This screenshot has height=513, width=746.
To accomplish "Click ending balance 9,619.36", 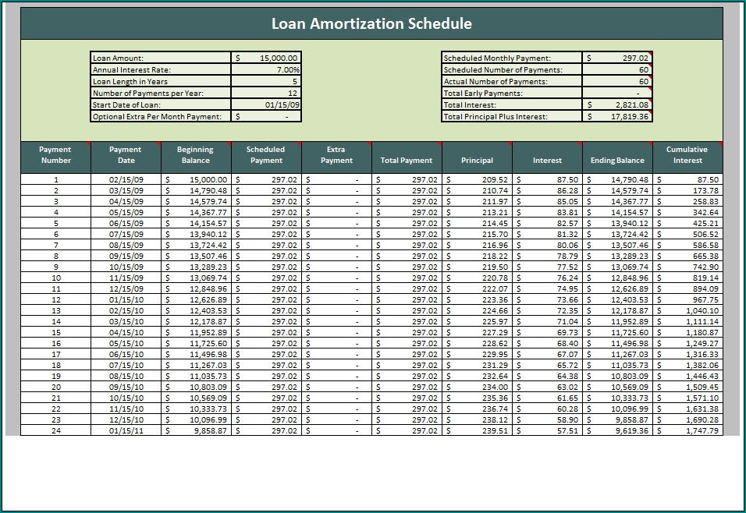I will point(617,431).
